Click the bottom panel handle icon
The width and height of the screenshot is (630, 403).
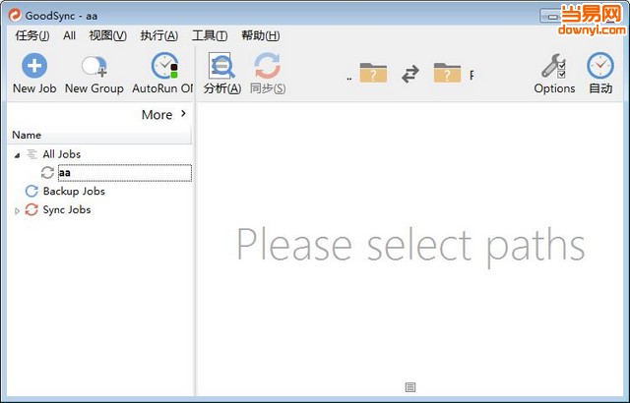point(410,387)
